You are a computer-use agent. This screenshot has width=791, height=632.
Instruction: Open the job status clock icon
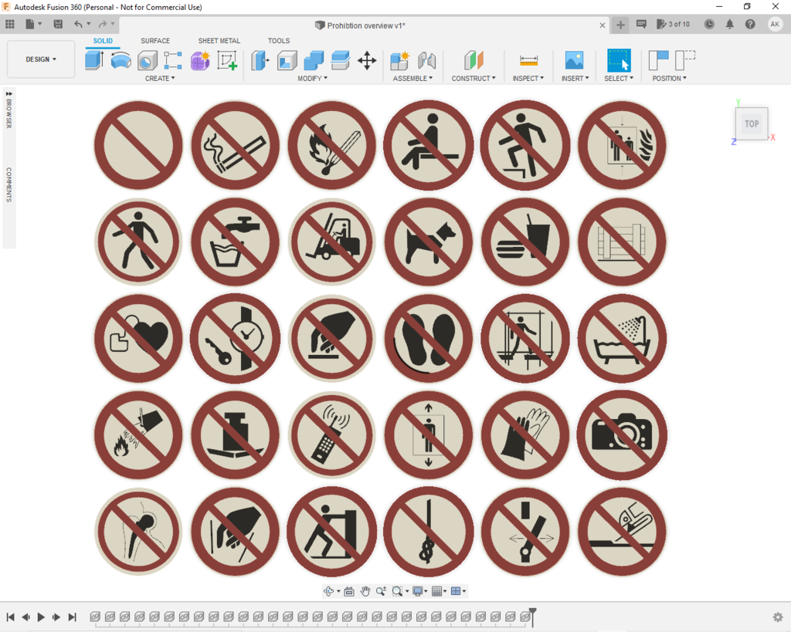coord(709,24)
